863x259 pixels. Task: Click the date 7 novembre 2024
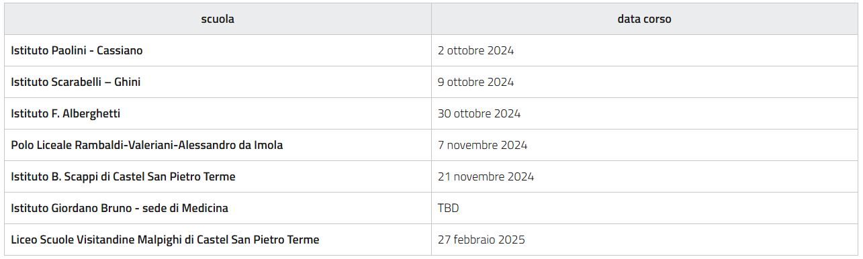482,145
